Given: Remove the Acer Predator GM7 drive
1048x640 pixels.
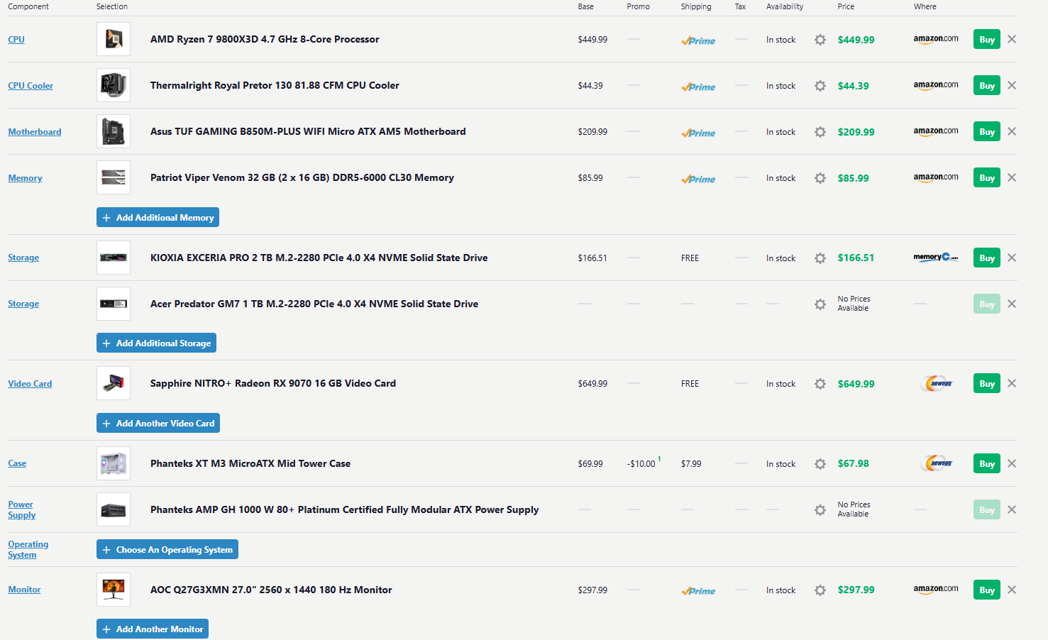Looking at the screenshot, I should tap(1012, 304).
